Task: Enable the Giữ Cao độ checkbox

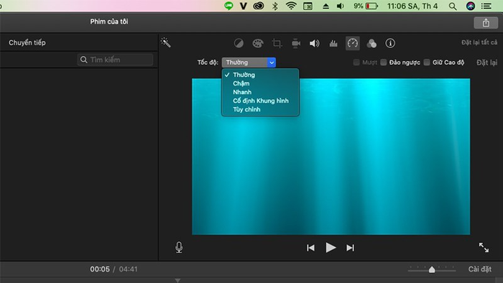Action: [427, 62]
